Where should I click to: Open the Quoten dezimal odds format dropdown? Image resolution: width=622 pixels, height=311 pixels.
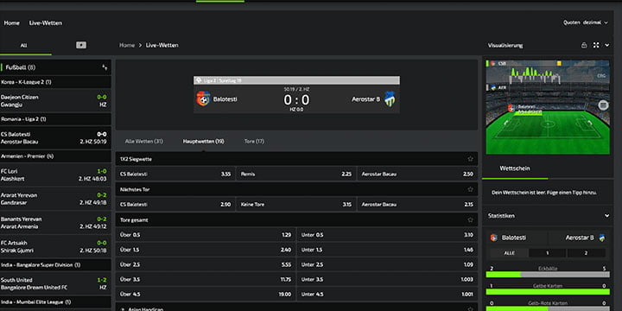click(x=586, y=22)
